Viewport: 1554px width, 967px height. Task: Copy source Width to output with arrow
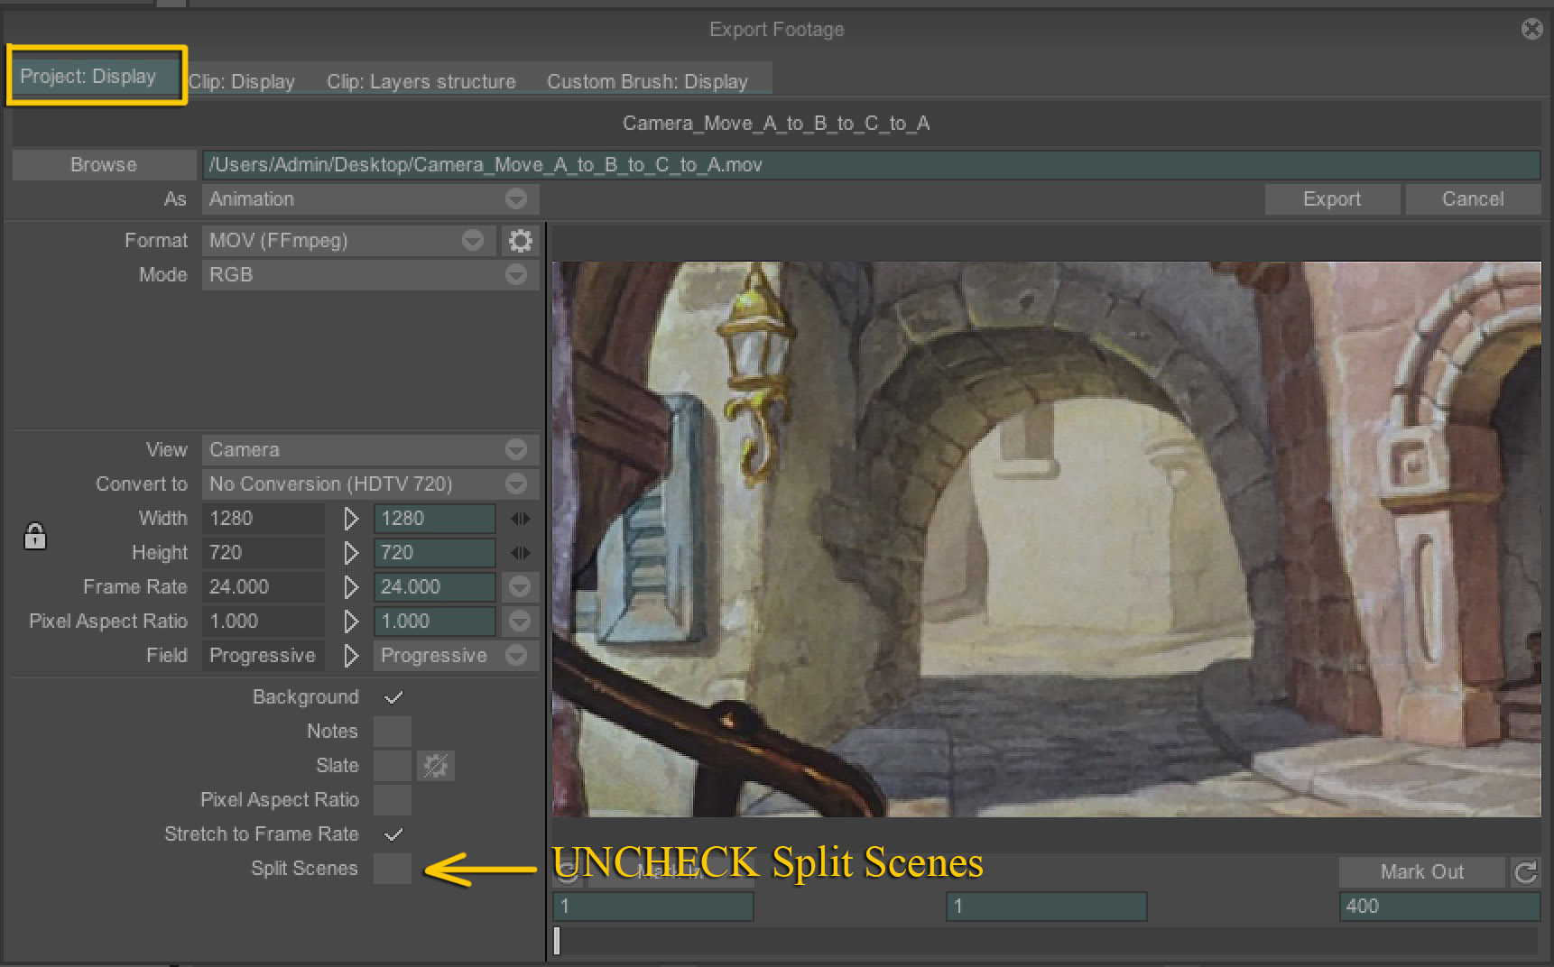[x=351, y=519]
